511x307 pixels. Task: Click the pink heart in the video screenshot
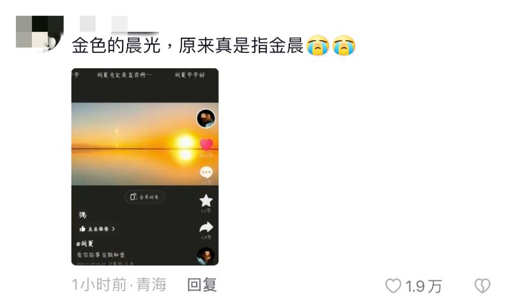(x=206, y=144)
